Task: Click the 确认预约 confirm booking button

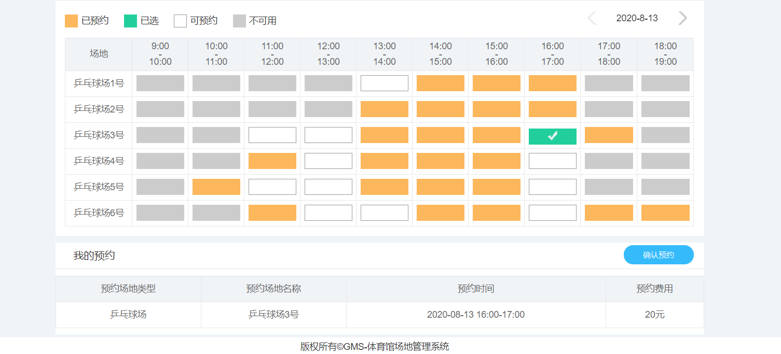Action: pyautogui.click(x=659, y=255)
